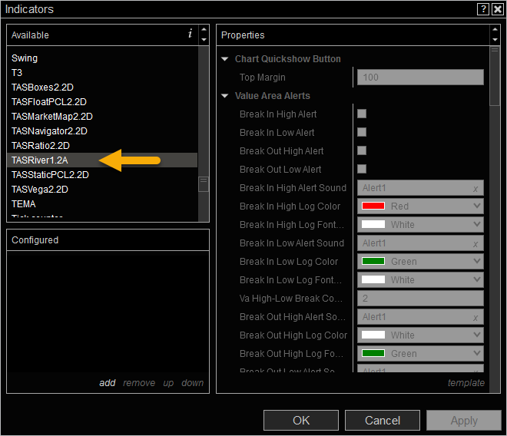Click the down link
507x436 pixels.
192,383
